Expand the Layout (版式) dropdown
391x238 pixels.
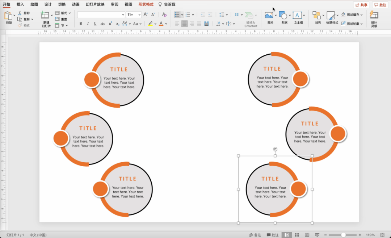tap(70, 13)
